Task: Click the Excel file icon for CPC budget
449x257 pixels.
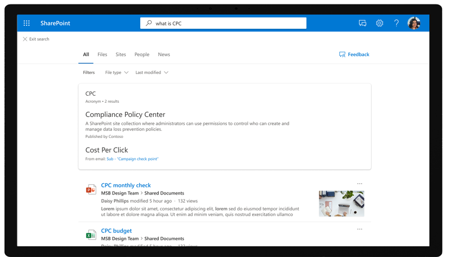Action: [x=91, y=235]
